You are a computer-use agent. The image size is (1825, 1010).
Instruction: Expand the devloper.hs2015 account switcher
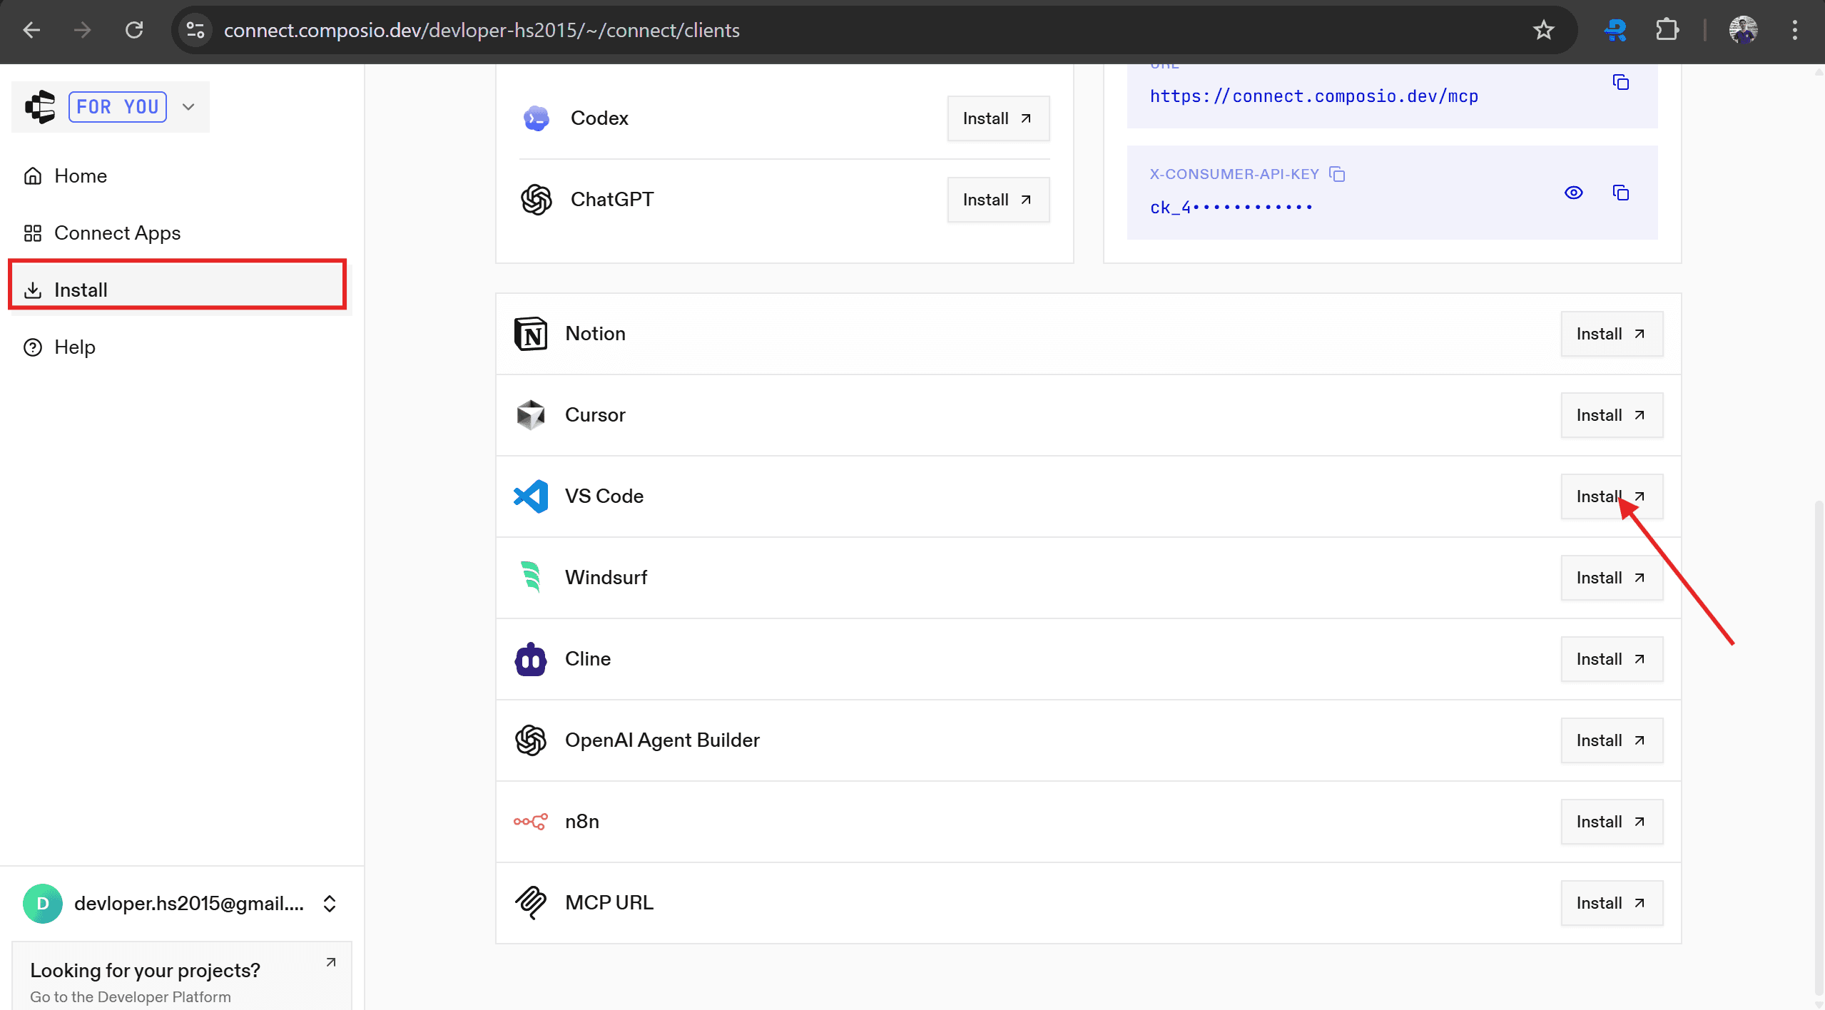(x=329, y=904)
